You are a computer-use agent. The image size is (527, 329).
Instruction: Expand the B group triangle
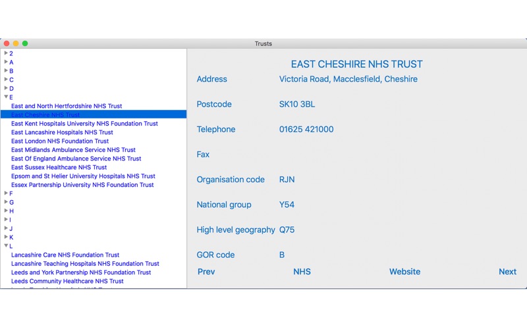click(x=6, y=70)
